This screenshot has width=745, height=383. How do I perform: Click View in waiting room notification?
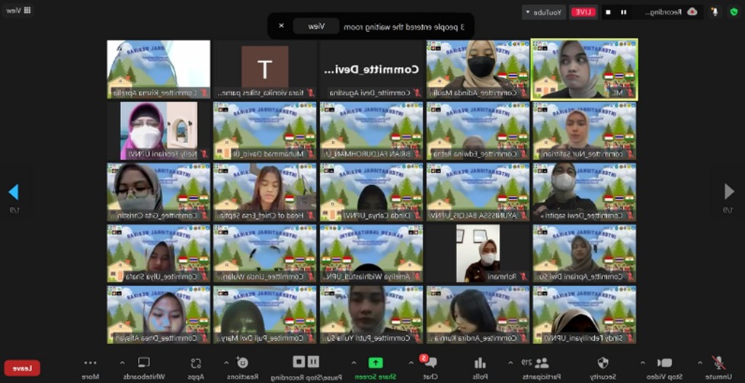tap(316, 26)
